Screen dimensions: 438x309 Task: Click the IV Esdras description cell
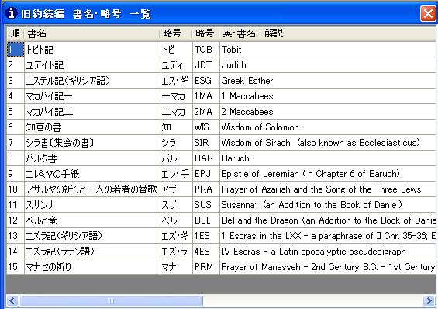[x=328, y=252]
